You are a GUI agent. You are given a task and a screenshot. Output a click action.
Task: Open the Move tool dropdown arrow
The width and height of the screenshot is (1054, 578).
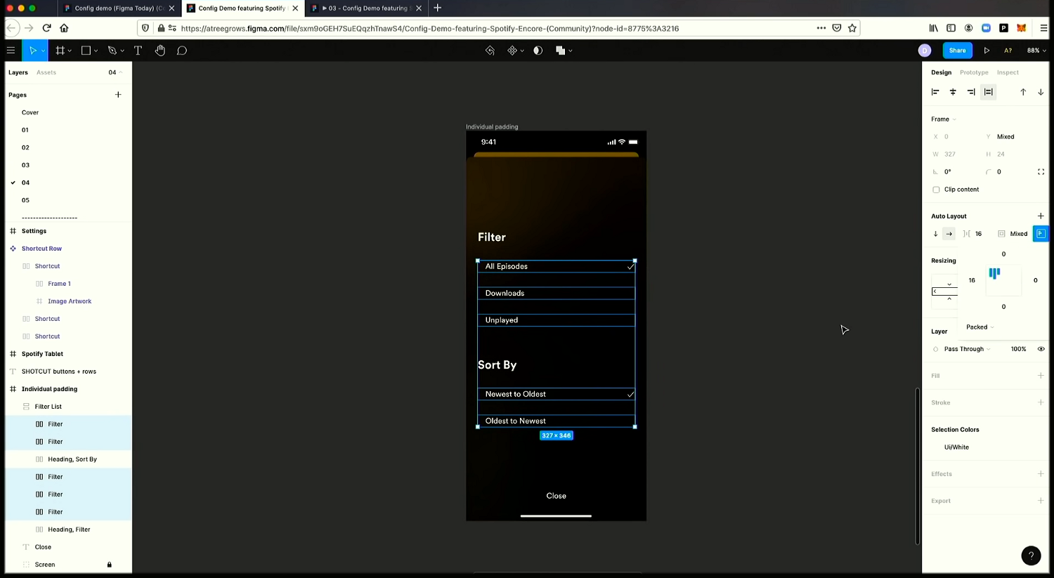click(x=43, y=51)
